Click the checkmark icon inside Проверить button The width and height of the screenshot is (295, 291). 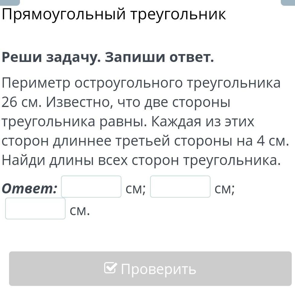pyautogui.click(x=110, y=268)
